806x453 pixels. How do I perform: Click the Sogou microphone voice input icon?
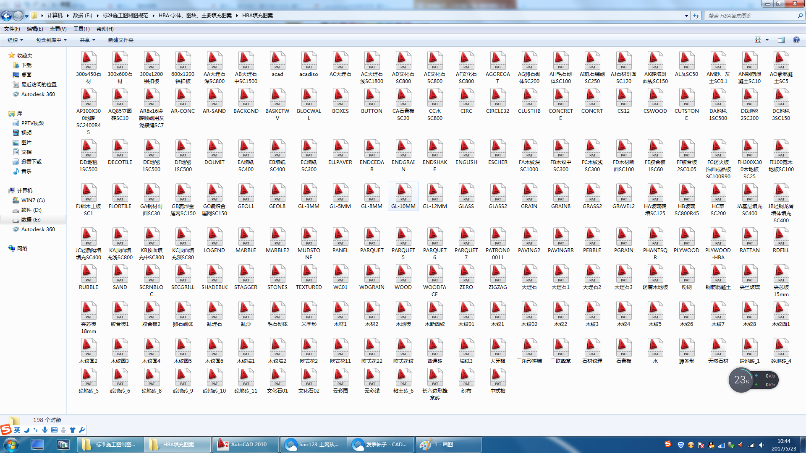[x=45, y=430]
